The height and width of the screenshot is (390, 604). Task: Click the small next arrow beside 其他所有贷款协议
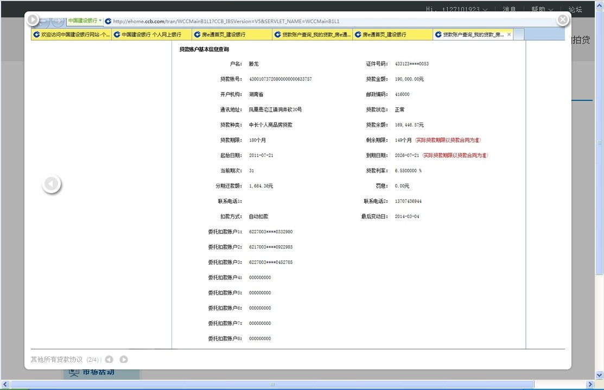[x=124, y=360]
